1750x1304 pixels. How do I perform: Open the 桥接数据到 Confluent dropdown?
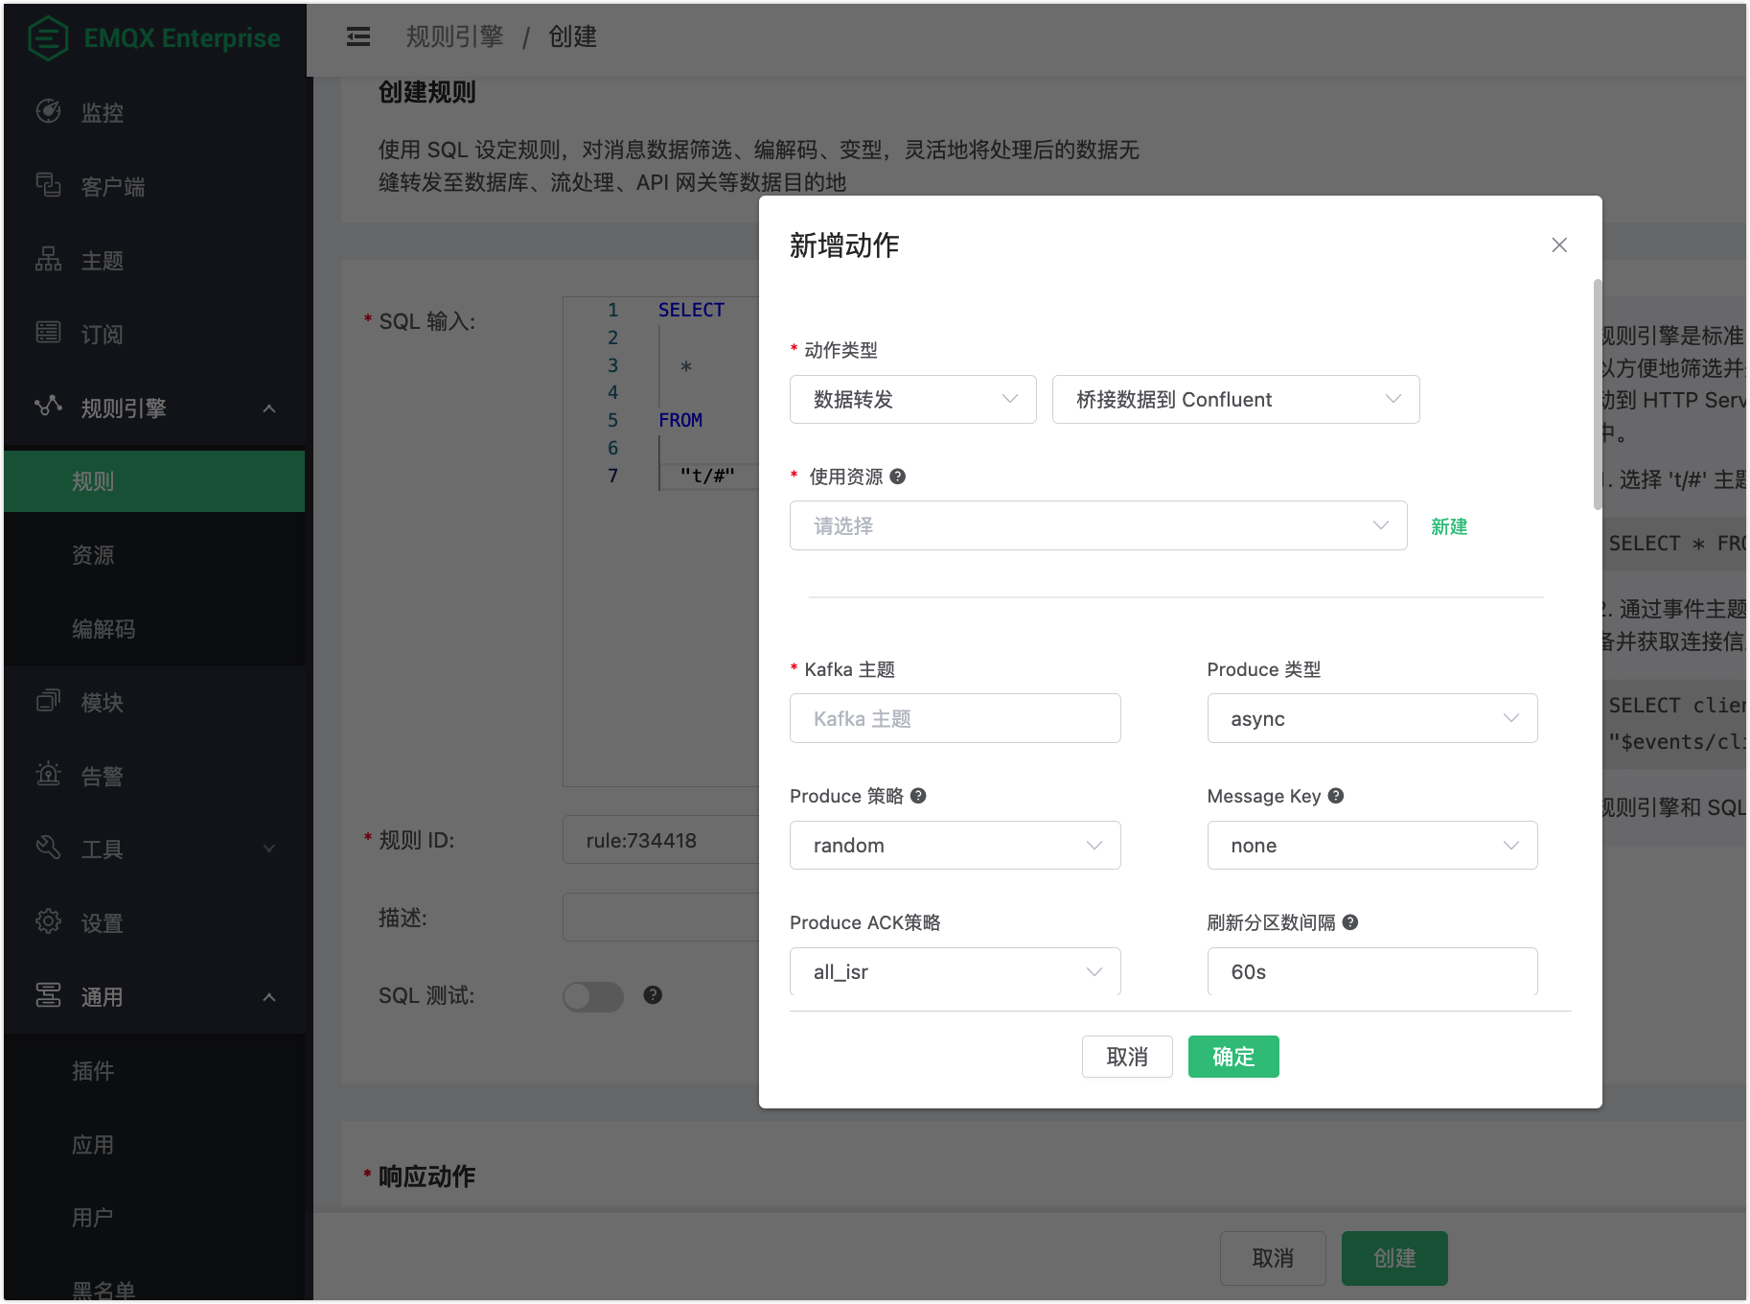(x=1235, y=400)
